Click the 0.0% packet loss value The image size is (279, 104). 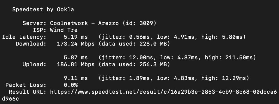[x=71, y=85]
